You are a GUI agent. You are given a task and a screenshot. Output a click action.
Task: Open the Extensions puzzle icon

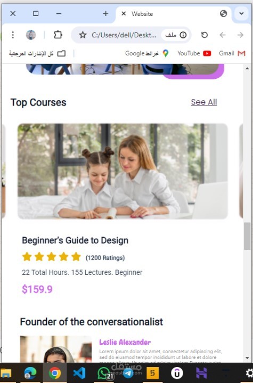58,35
